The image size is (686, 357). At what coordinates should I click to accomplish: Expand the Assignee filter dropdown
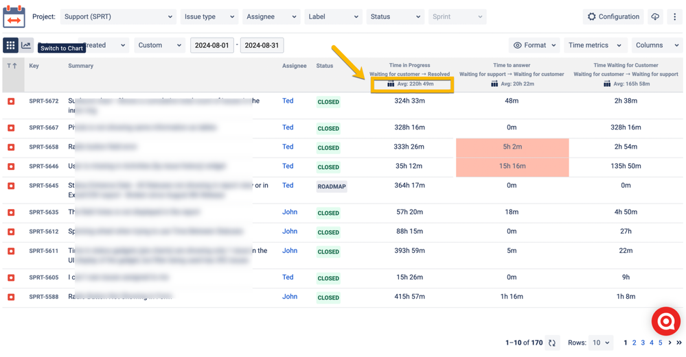click(271, 16)
